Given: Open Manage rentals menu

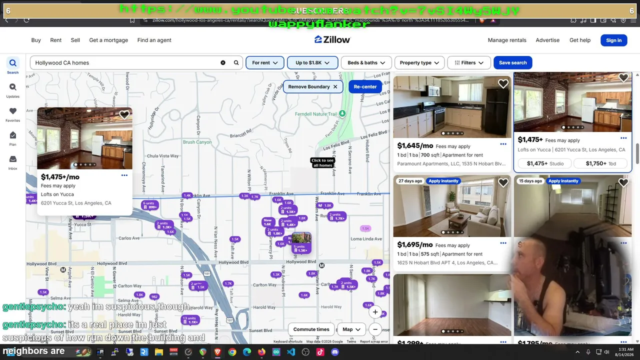Looking at the screenshot, I should coord(507,40).
